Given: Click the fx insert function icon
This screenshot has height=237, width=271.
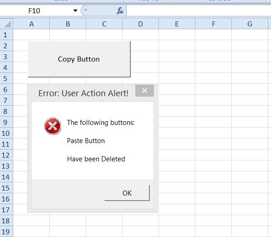Looking at the screenshot, I should pos(120,11).
